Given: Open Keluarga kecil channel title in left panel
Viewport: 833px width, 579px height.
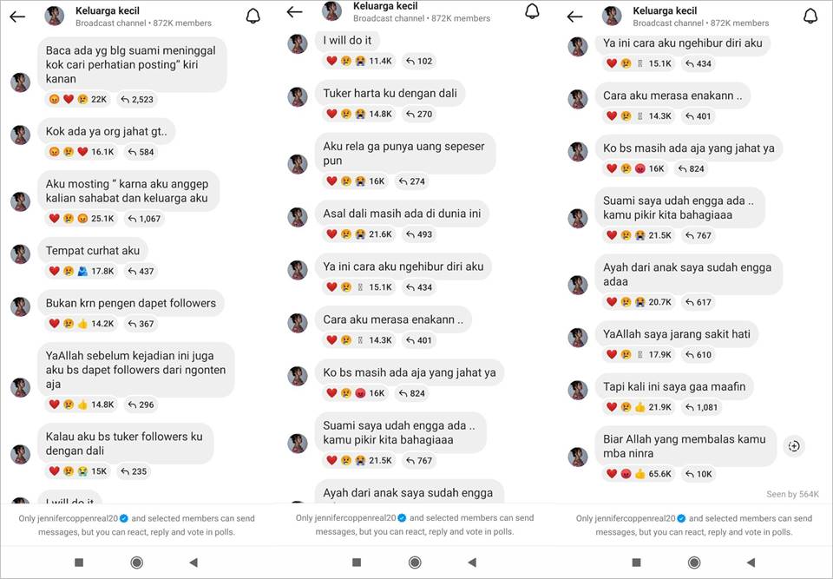Looking at the screenshot, I should pos(108,10).
